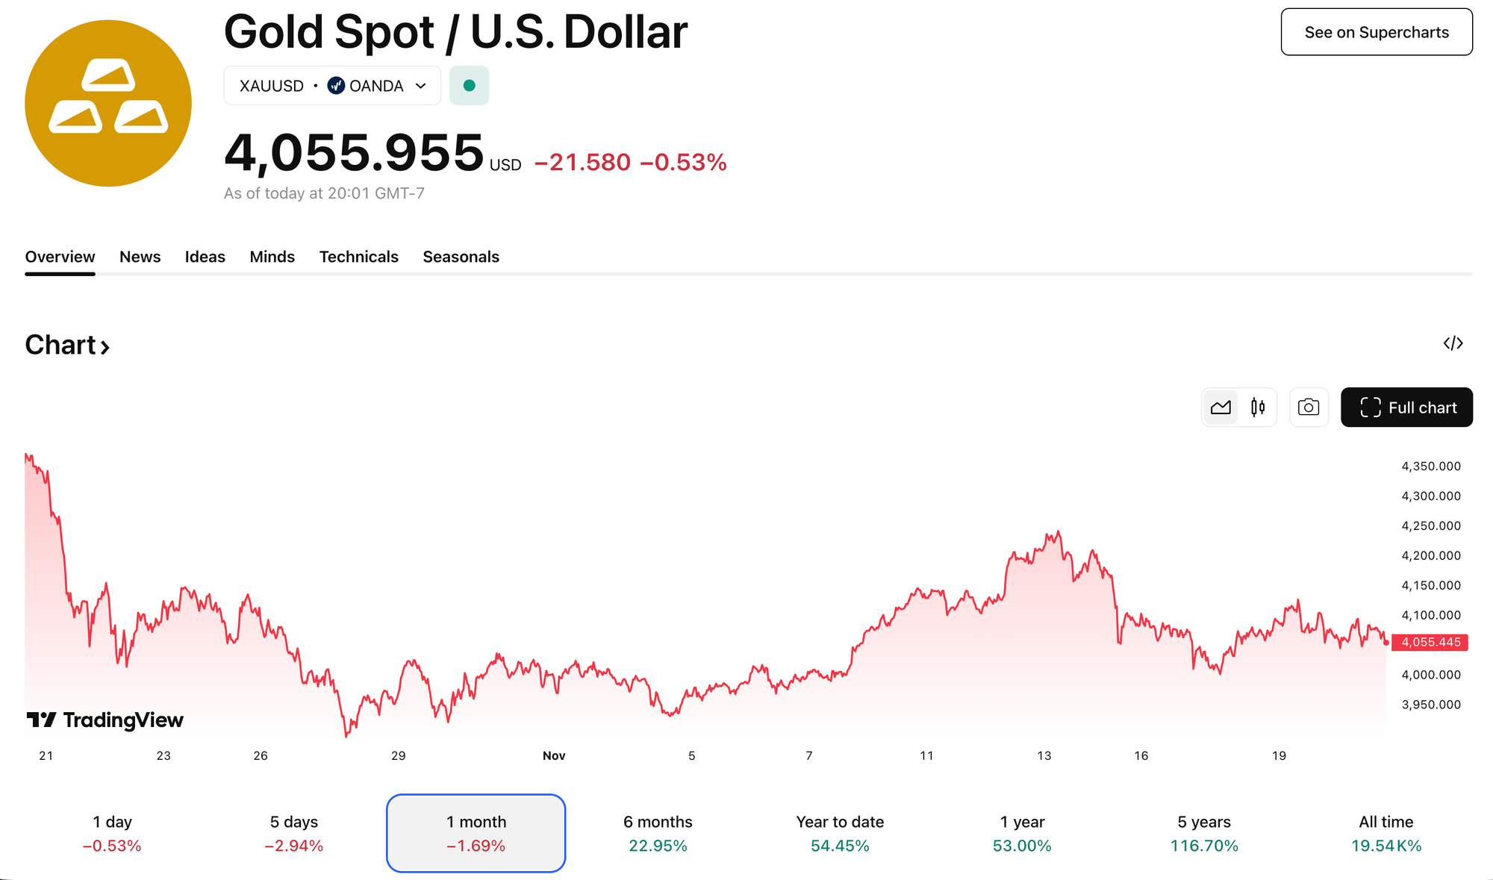
Task: Go to the Seasonals tab
Action: tap(461, 257)
